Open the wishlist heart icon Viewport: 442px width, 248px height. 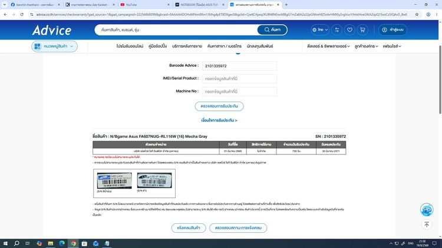(x=349, y=29)
